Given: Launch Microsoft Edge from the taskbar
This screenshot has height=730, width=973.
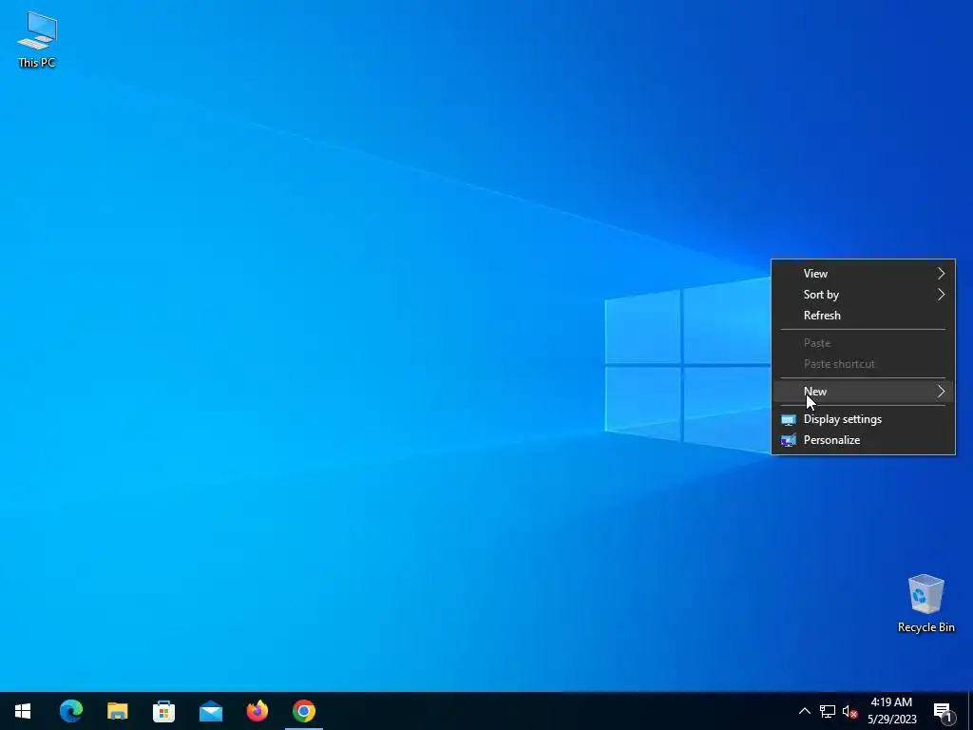Looking at the screenshot, I should (70, 711).
